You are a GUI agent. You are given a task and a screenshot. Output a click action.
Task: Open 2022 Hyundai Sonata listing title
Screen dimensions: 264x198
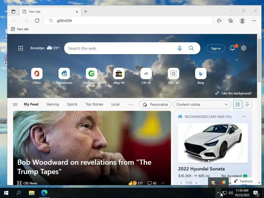[201, 169]
